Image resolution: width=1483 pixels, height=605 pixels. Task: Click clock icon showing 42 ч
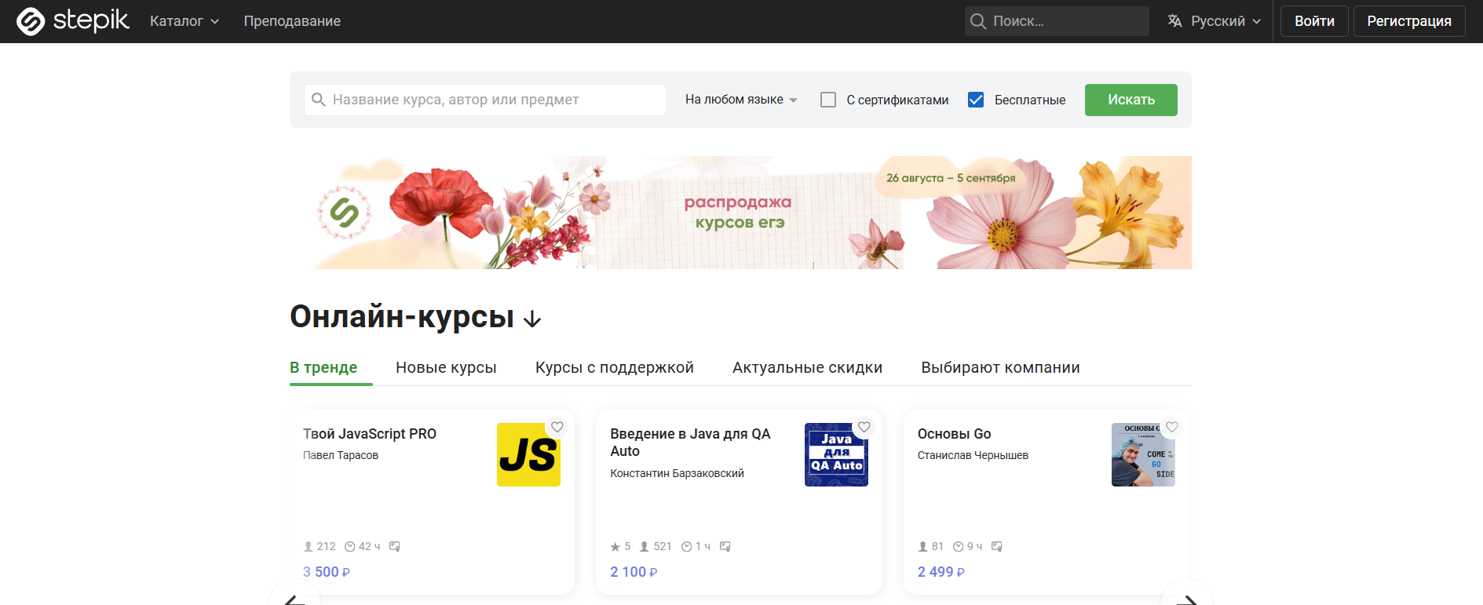click(350, 546)
